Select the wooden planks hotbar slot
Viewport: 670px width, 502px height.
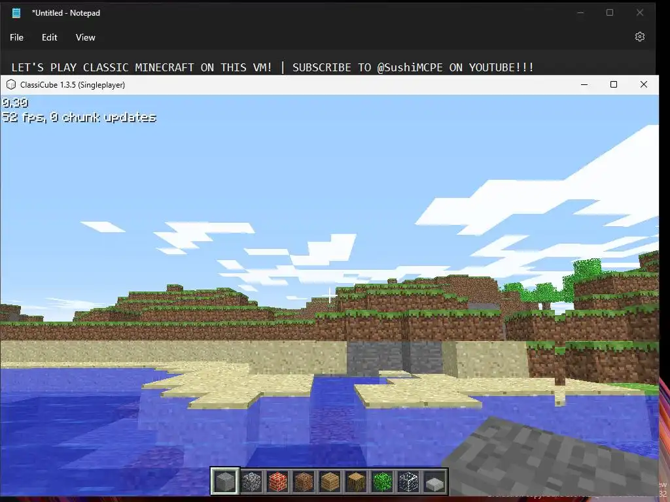pyautogui.click(x=330, y=482)
